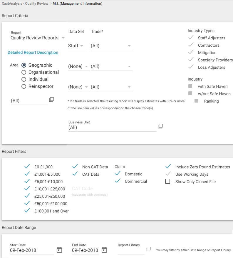Open the Start Date calendar picker
233x258 pixels.
(59, 250)
